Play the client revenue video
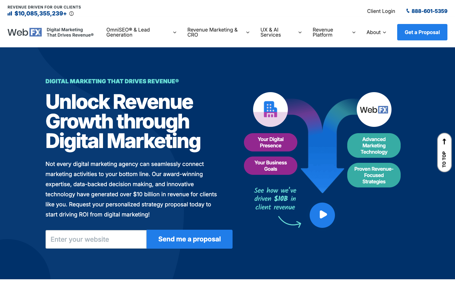The image size is (455, 284). (322, 215)
